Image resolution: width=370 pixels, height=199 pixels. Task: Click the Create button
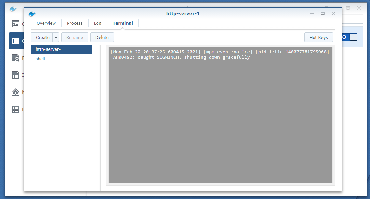42,38
